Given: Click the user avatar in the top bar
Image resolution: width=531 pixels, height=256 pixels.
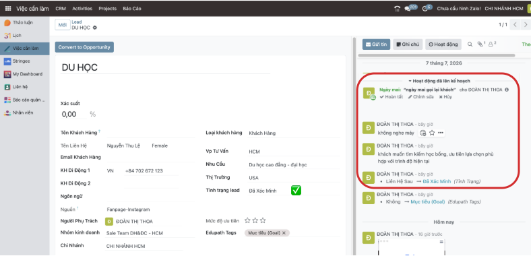Looking at the screenshot, I should [528, 9].
